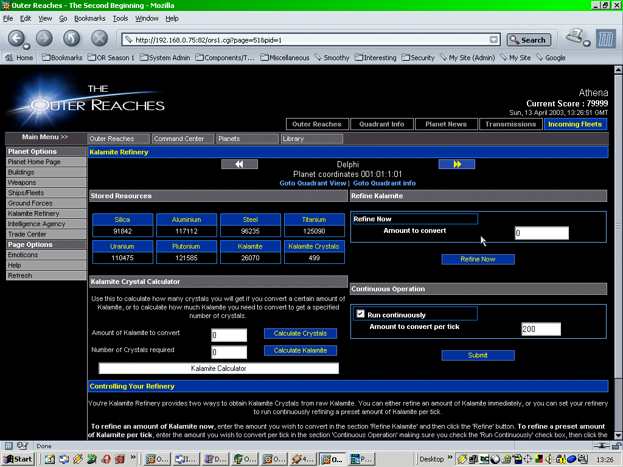Go to next planet with yellow arrows
Image resolution: width=623 pixels, height=467 pixels.
click(456, 164)
